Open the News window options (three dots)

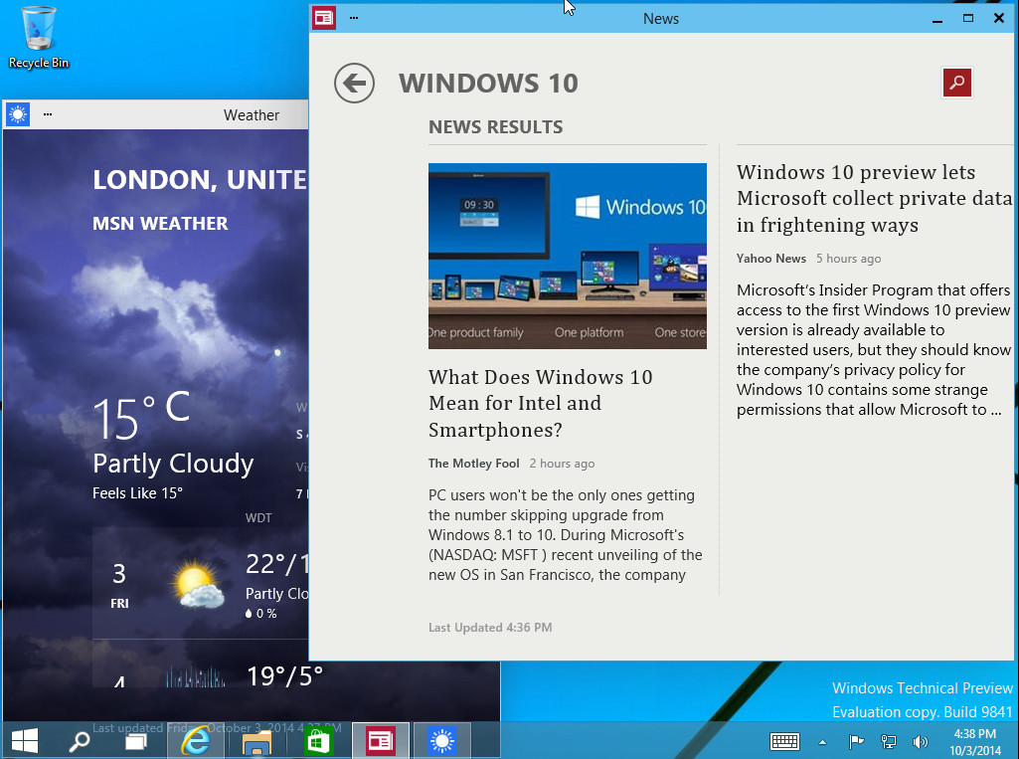(x=354, y=18)
